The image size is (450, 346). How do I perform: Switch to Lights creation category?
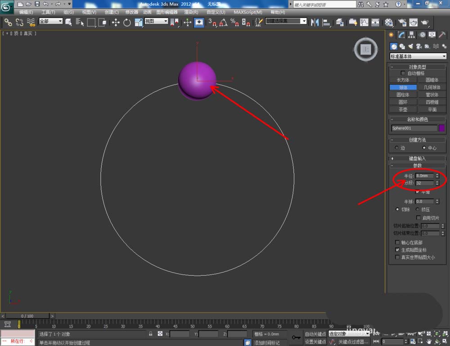click(x=410, y=46)
